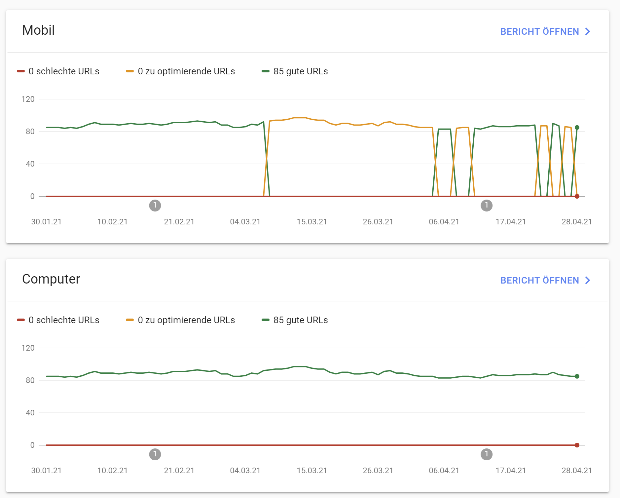620x498 pixels.
Task: Select the "Computer" section heading
Action: click(x=51, y=279)
